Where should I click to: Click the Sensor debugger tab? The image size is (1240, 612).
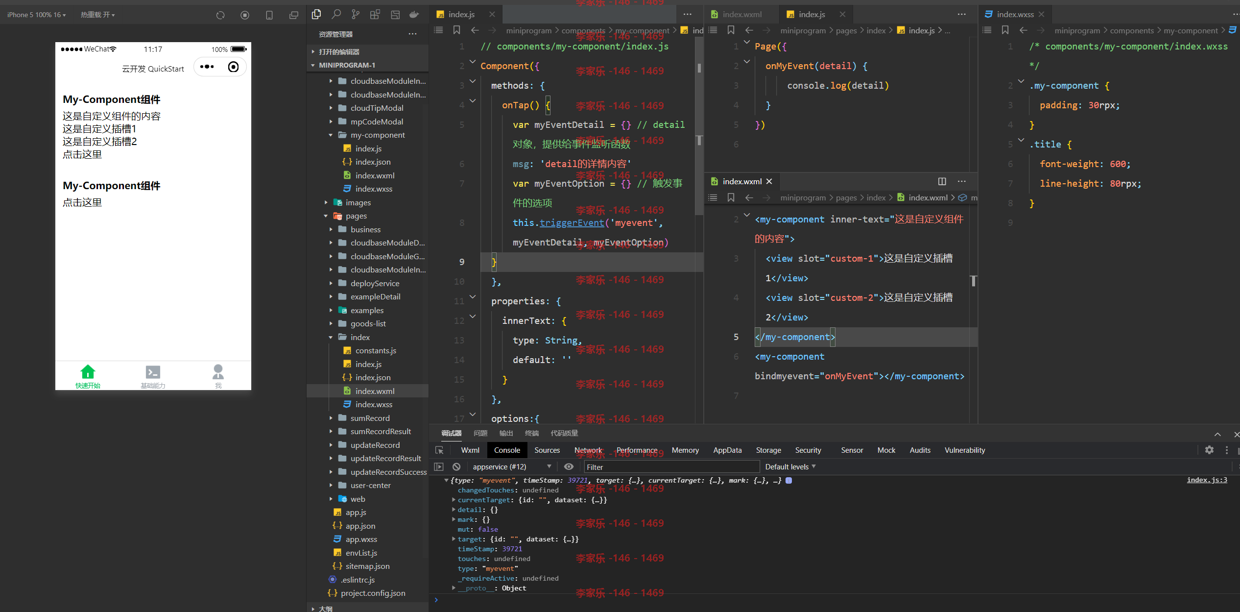click(x=852, y=450)
